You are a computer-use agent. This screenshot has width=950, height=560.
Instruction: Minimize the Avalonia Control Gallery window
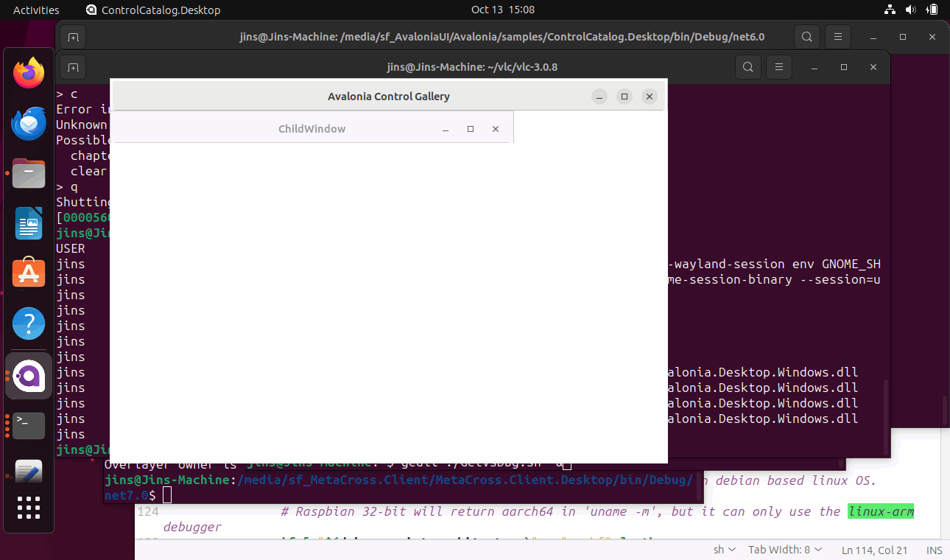[599, 97]
